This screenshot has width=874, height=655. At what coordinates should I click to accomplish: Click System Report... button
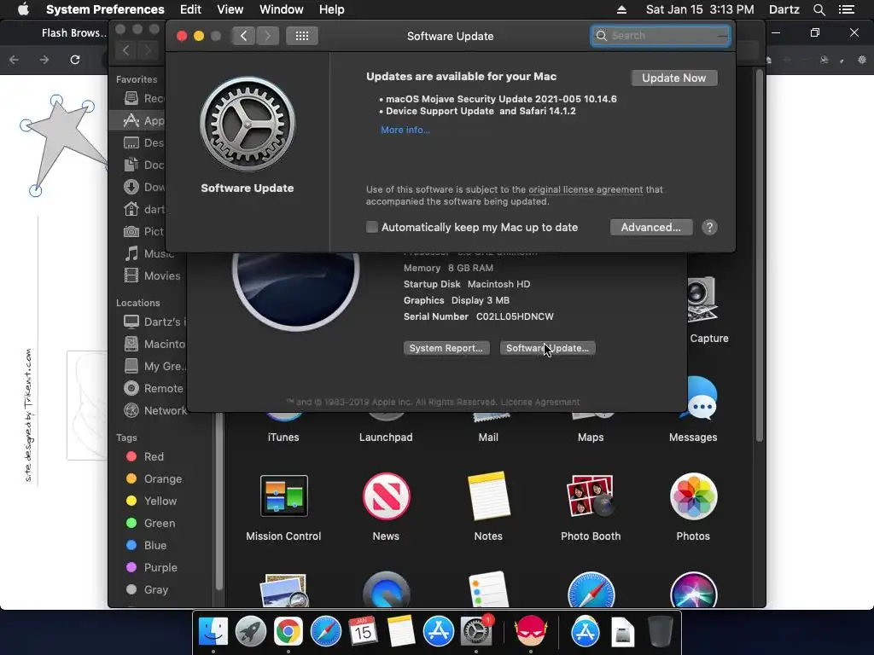click(446, 348)
